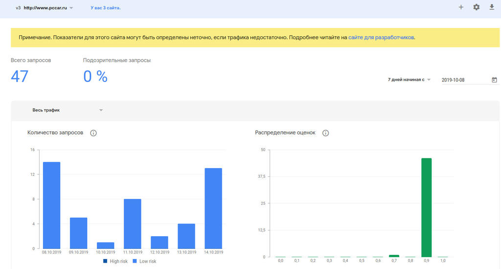Open settings via the gear icon
501x269 pixels.
[476, 7]
